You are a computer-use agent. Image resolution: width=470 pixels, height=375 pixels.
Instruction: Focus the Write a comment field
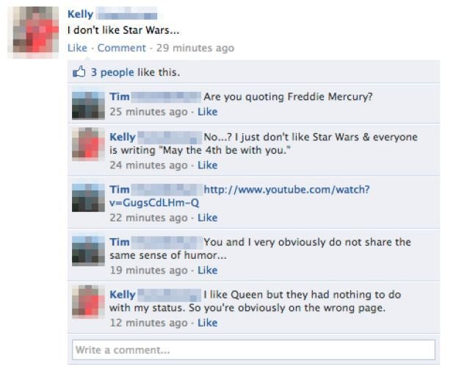pos(253,350)
